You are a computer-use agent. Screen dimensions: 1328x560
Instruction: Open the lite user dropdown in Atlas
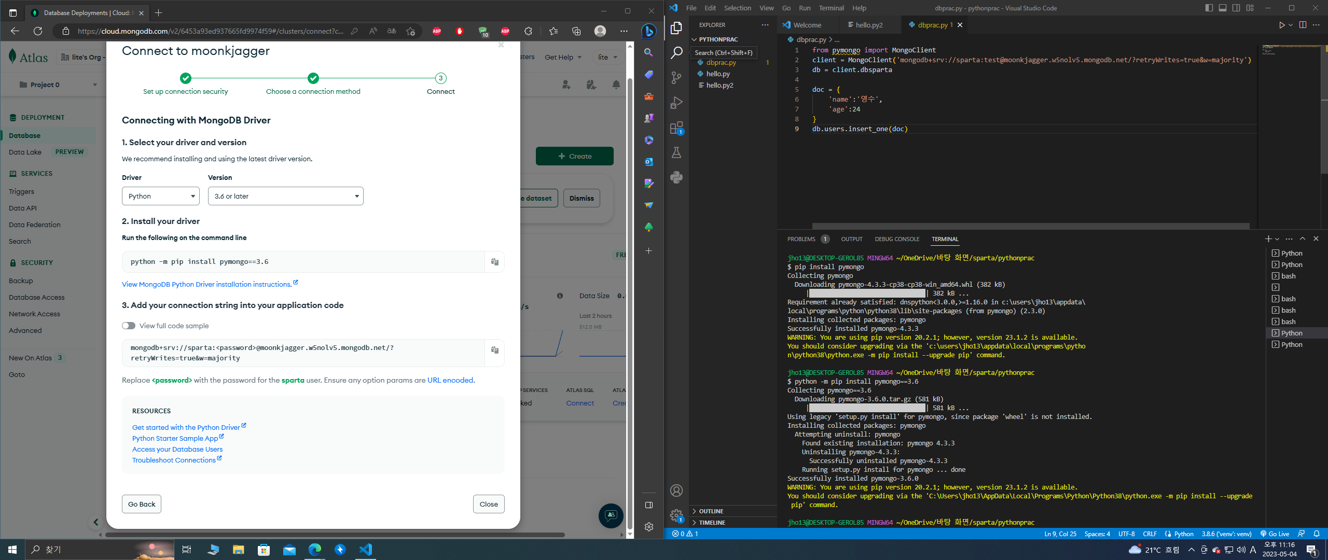(x=607, y=57)
